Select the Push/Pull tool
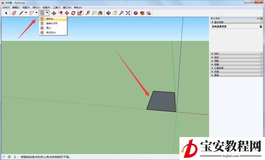 tap(54, 13)
